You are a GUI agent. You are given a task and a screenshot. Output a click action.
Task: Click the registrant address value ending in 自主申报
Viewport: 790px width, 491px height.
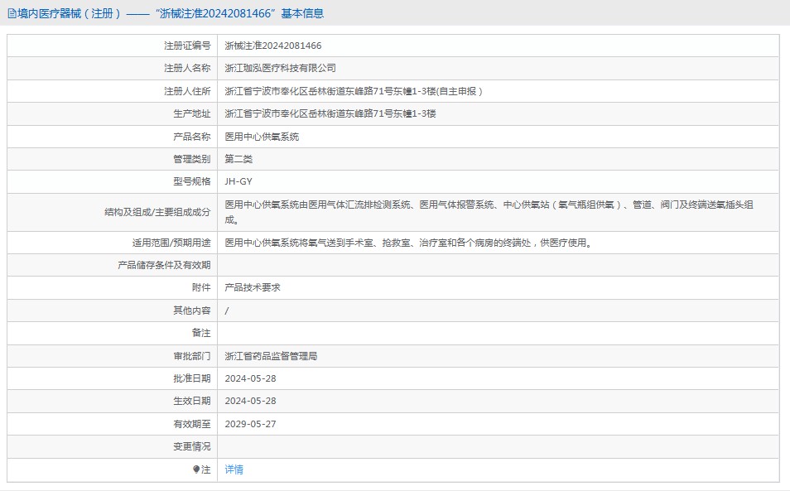point(354,91)
